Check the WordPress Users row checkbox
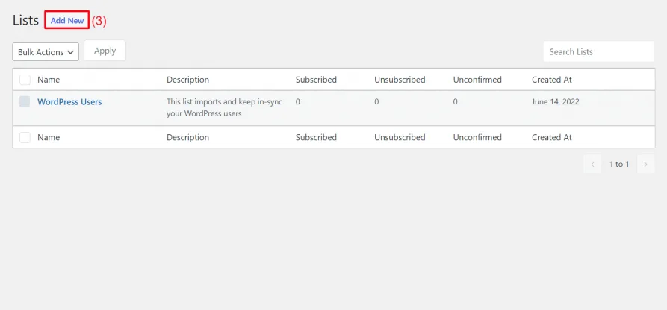Image resolution: width=667 pixels, height=310 pixels. 25,101
